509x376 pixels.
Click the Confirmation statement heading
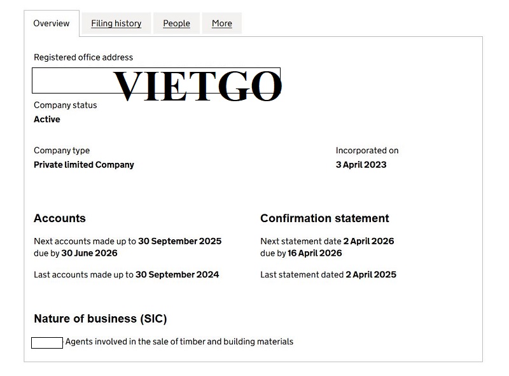[324, 218]
